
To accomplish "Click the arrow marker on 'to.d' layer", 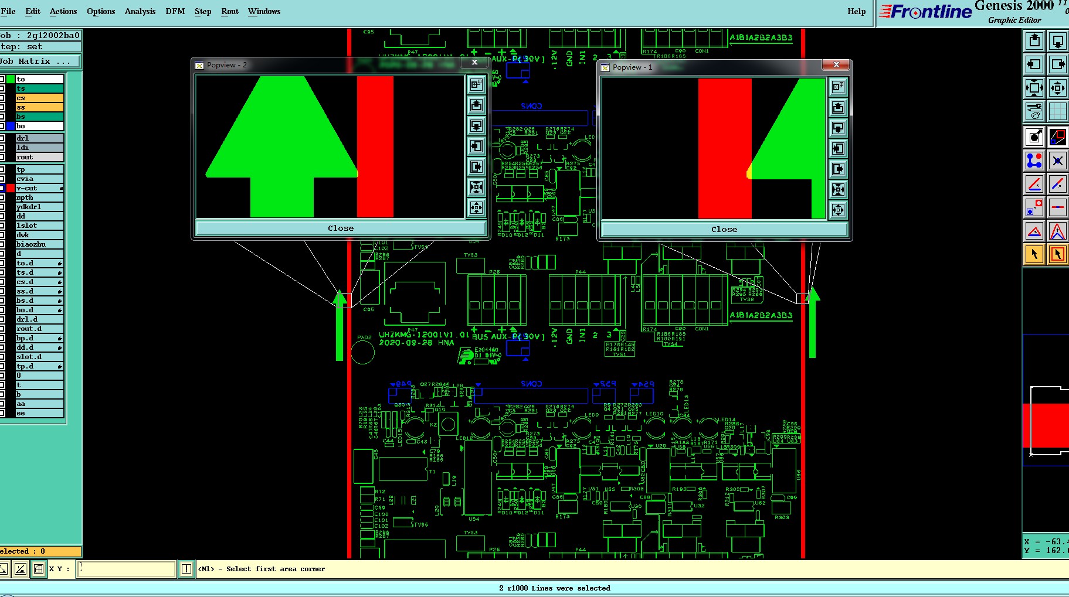I will pyautogui.click(x=60, y=264).
